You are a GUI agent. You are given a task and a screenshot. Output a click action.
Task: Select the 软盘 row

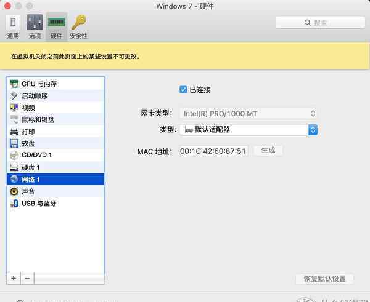[x=55, y=143]
